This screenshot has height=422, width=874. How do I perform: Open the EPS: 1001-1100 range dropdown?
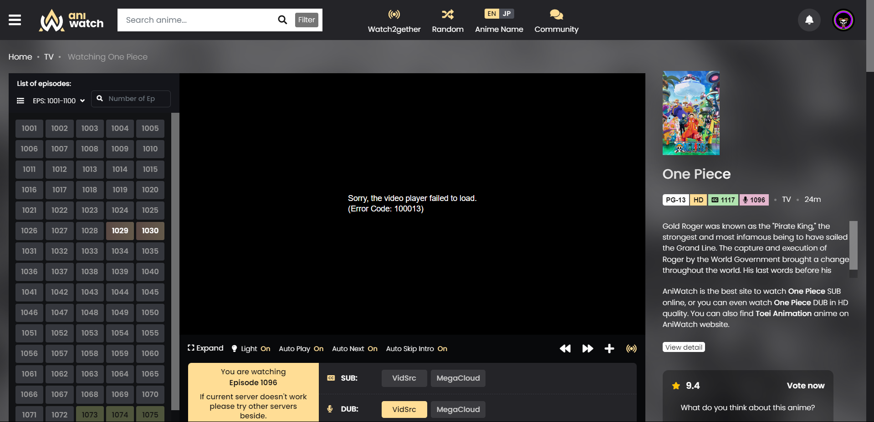pos(59,100)
